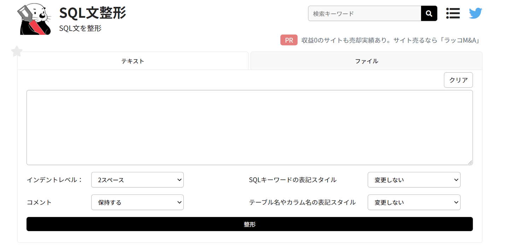Open the Twitter bird icon

(475, 13)
